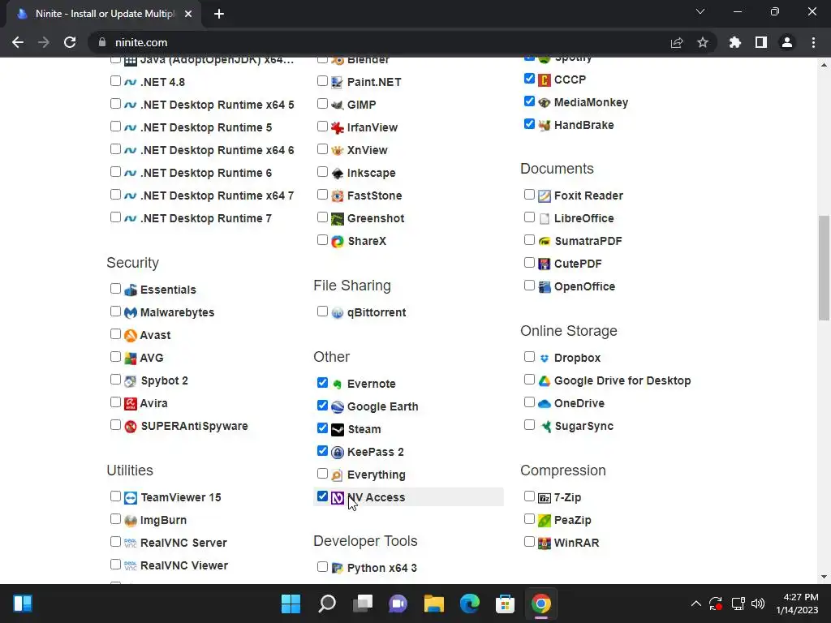Click the qBittorrent icon
Image resolution: width=831 pixels, height=623 pixels.
(x=337, y=313)
